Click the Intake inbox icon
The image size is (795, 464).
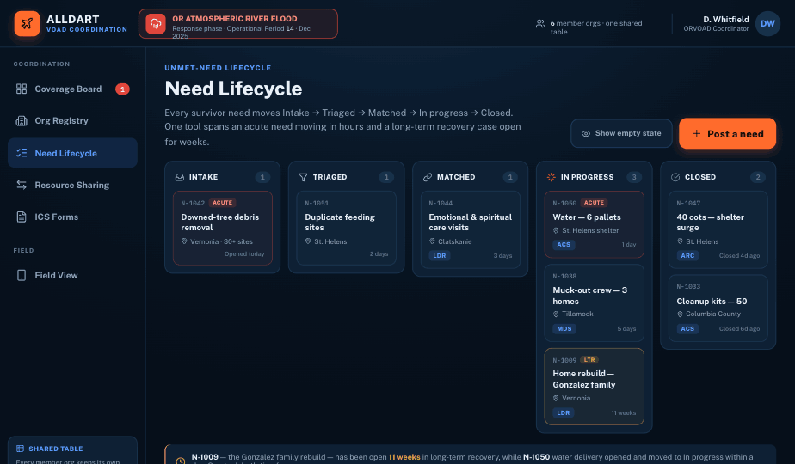coord(180,177)
